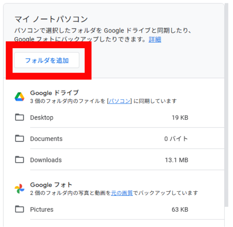Viewport: 233px width, 227px height.
Task: Open the パソコン link in Drive description
Action: click(120, 101)
